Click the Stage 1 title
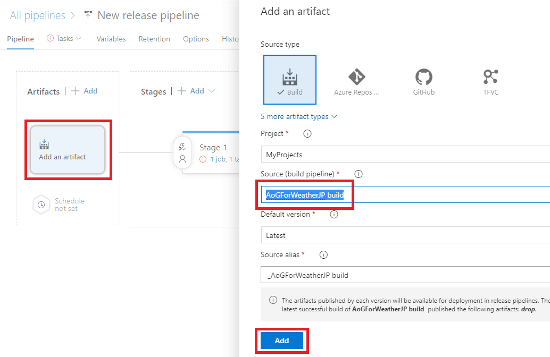550x357 pixels. coord(213,148)
